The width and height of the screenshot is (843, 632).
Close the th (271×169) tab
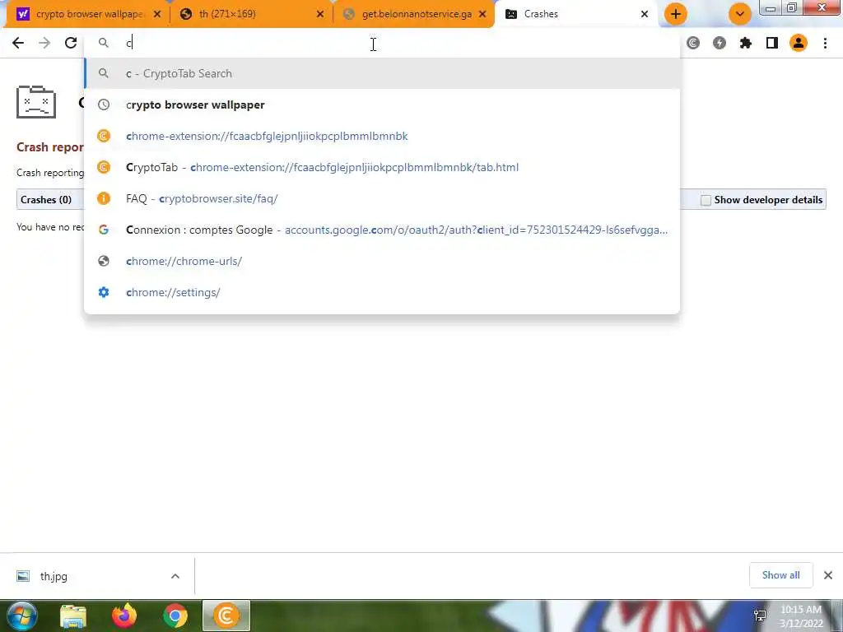pos(320,14)
